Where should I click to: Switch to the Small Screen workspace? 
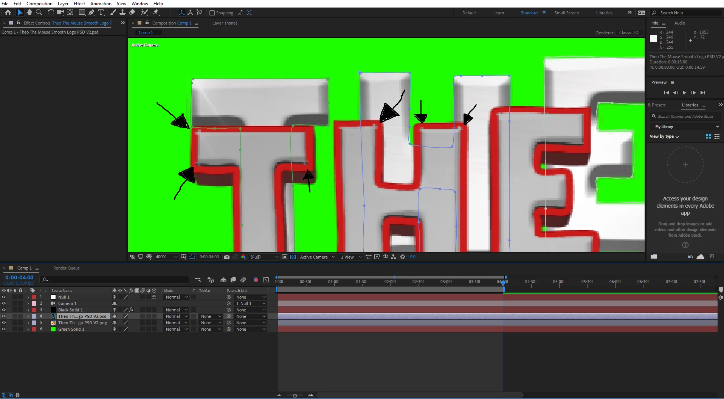point(566,13)
